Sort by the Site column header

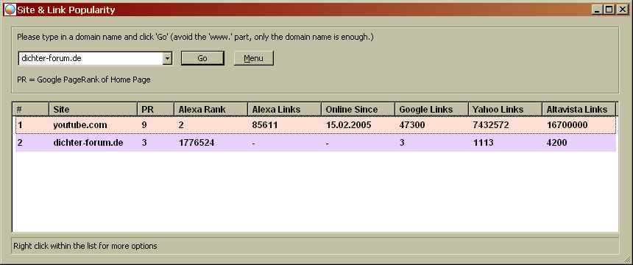click(x=93, y=109)
